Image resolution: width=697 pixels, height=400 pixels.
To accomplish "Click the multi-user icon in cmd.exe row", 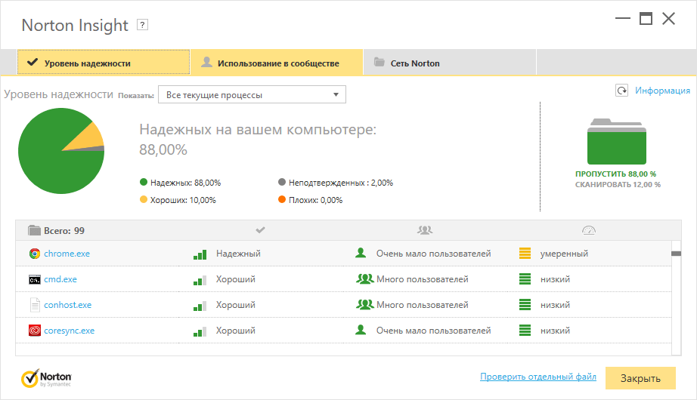I will 364,278.
